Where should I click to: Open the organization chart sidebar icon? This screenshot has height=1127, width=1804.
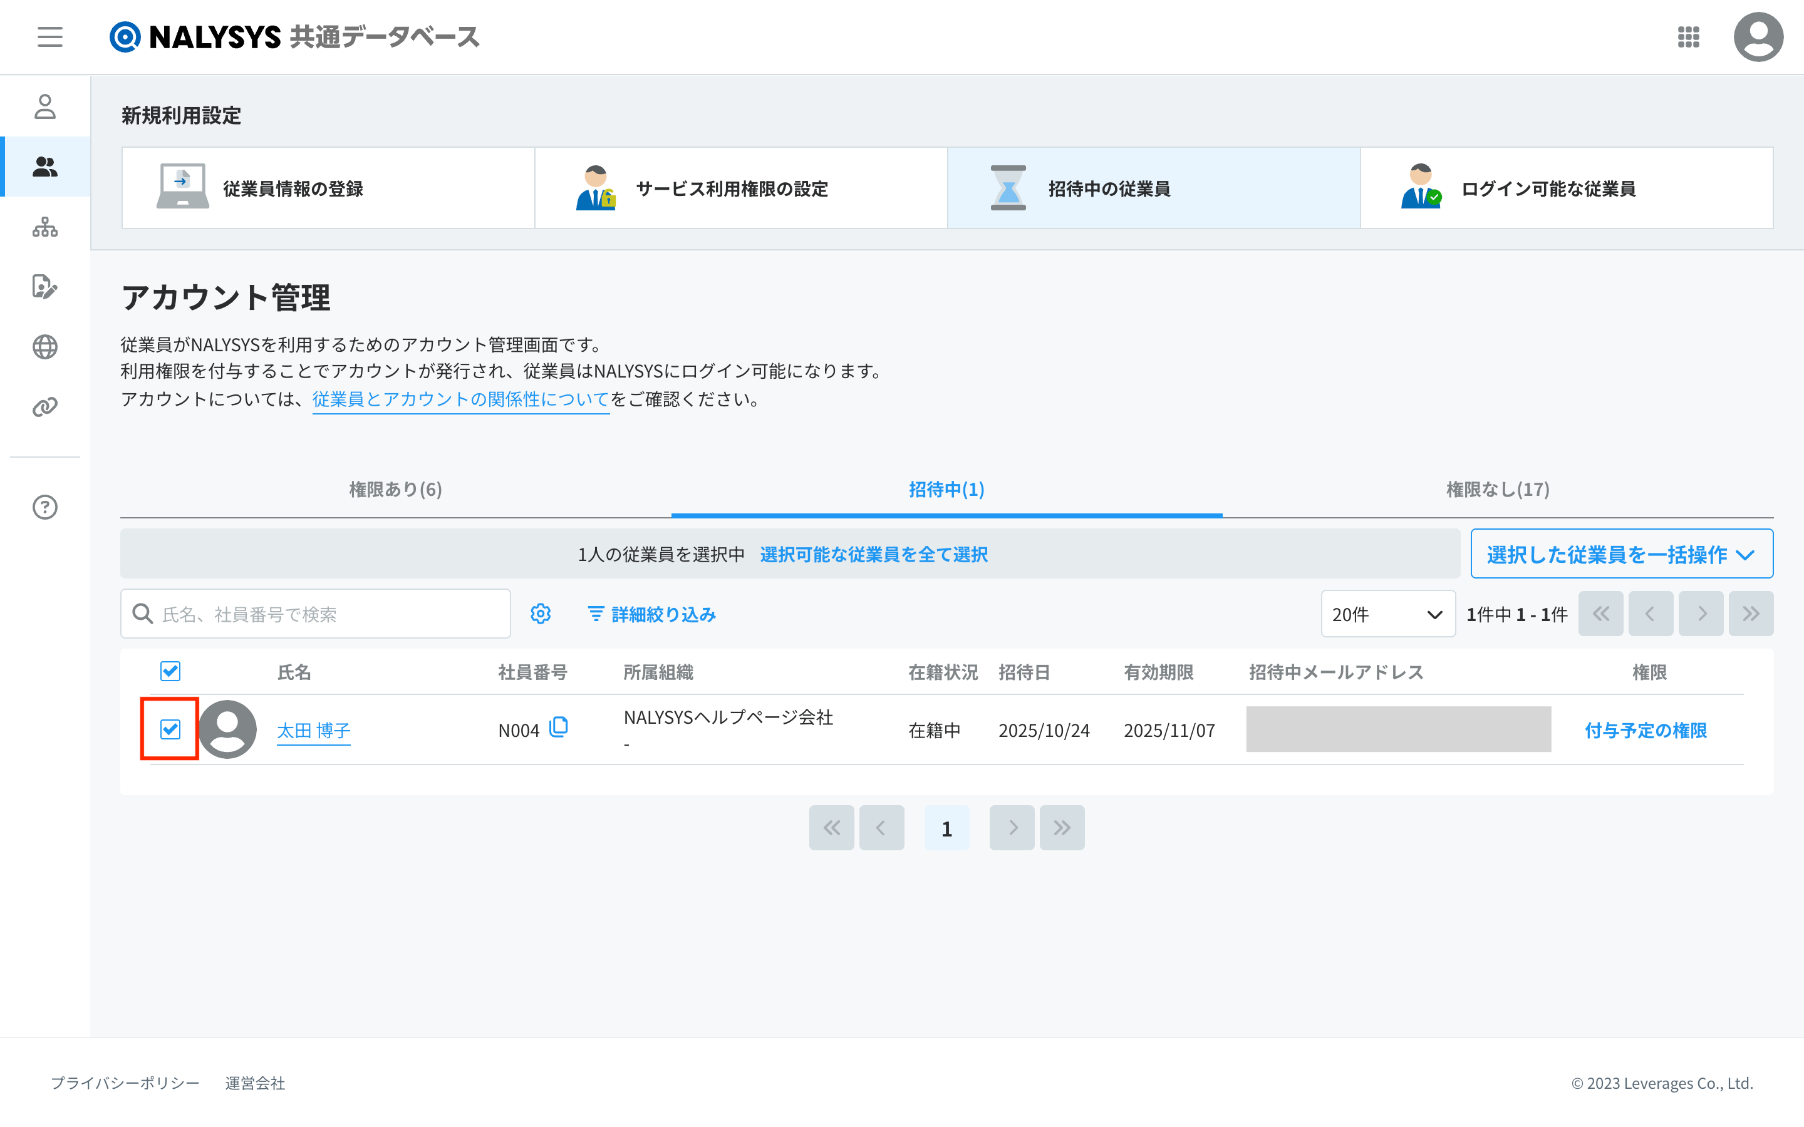pyautogui.click(x=44, y=227)
